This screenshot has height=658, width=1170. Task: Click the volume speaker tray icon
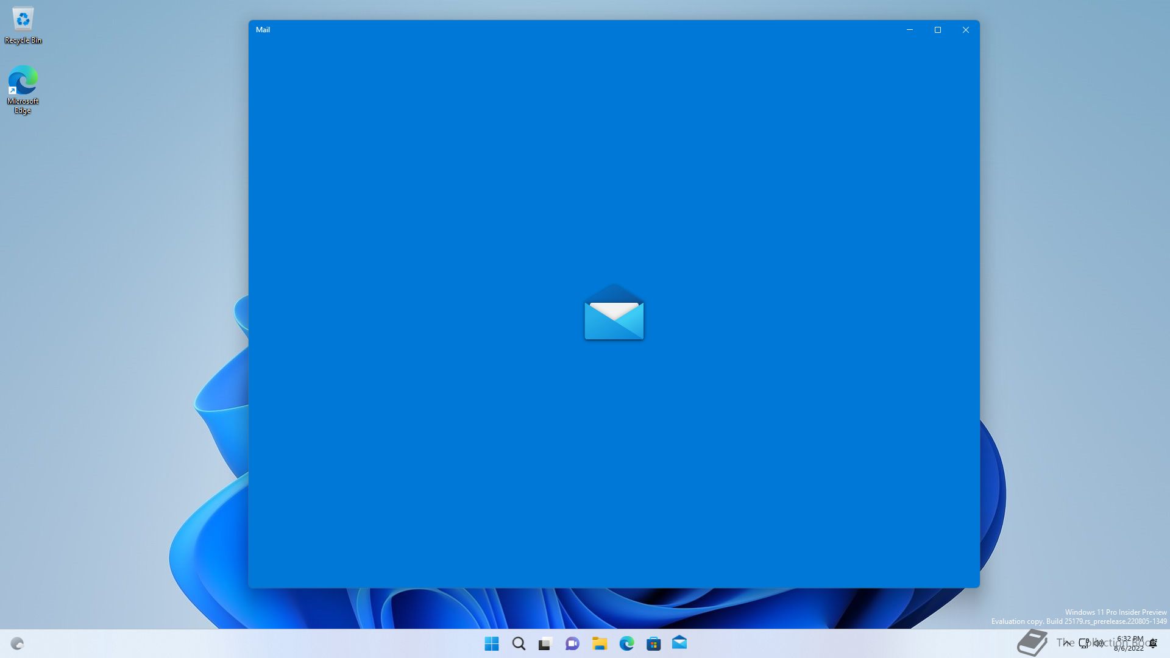[1098, 643]
